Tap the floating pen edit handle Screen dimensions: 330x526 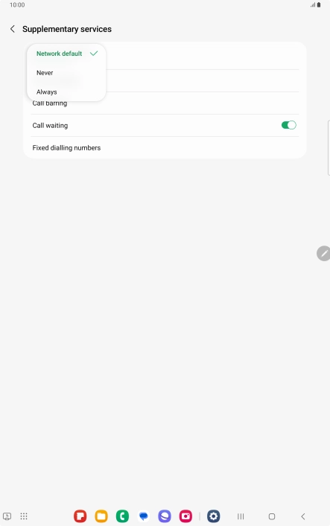tap(323, 253)
